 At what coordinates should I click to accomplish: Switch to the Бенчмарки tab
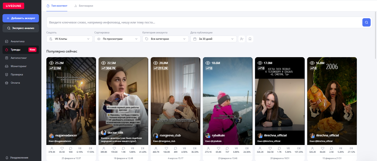tap(84, 6)
